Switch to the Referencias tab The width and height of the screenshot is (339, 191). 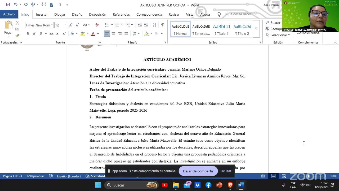(121, 15)
